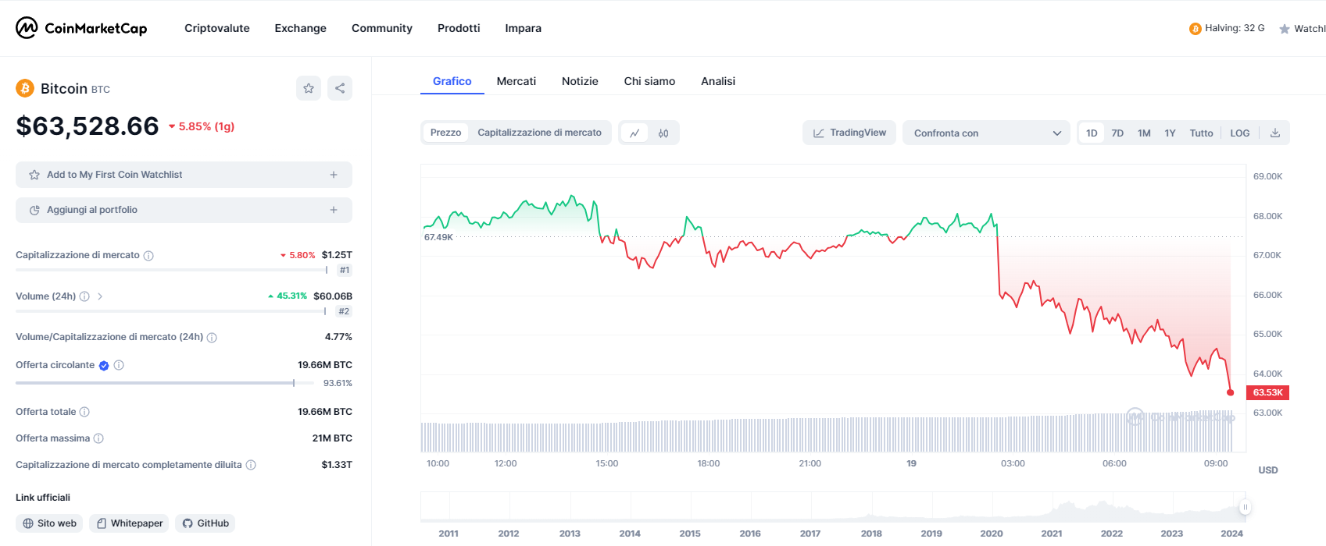Click the timeline range slider handle
This screenshot has width=1326, height=546.
coord(1245,507)
